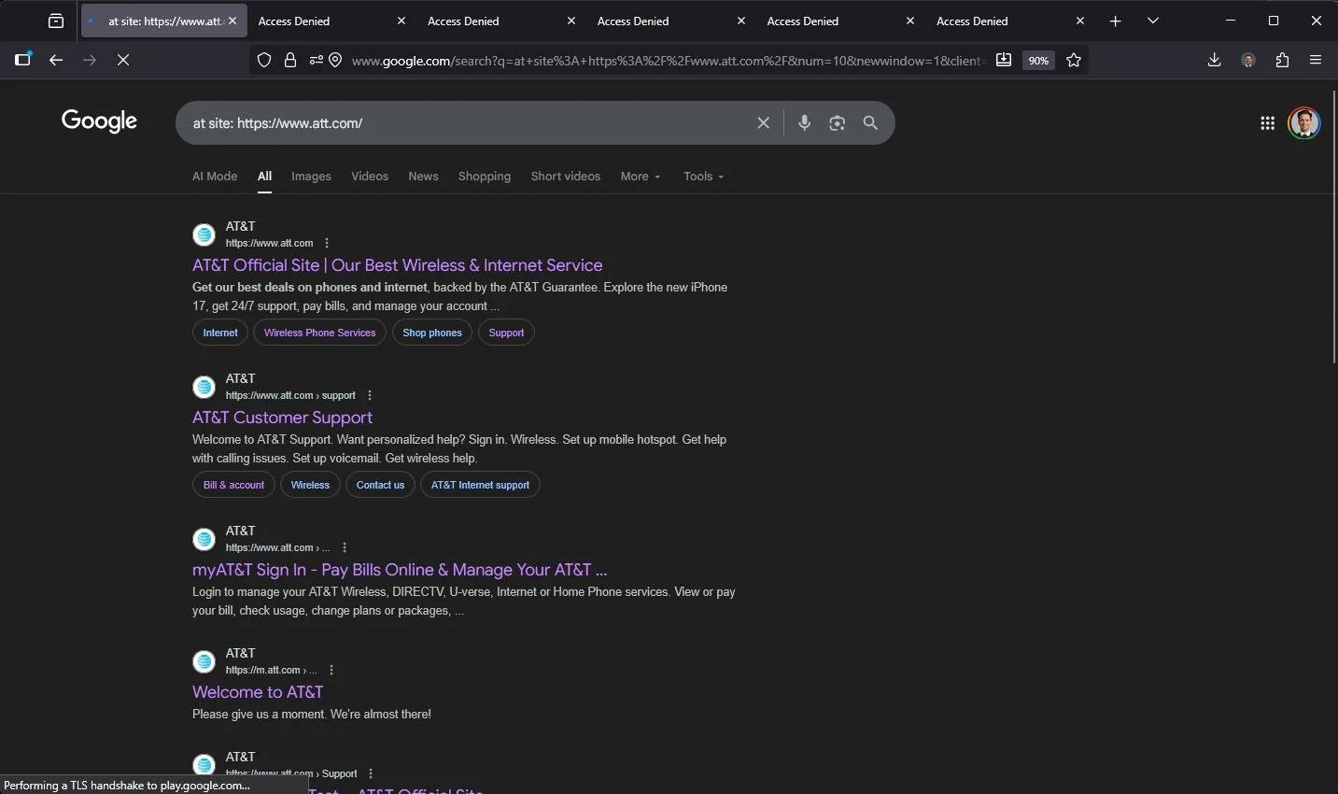The image size is (1338, 794).
Task: Click the Shop phones chip
Action: [x=432, y=333]
